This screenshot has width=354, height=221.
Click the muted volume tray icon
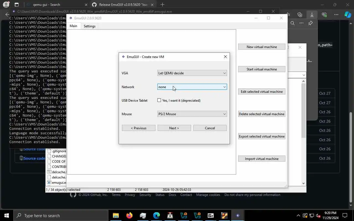click(x=318, y=215)
